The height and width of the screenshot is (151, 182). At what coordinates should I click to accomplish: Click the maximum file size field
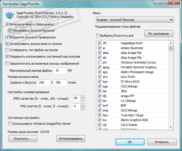coord(60,71)
